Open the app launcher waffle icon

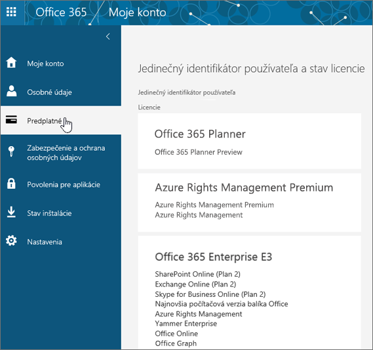(11, 12)
